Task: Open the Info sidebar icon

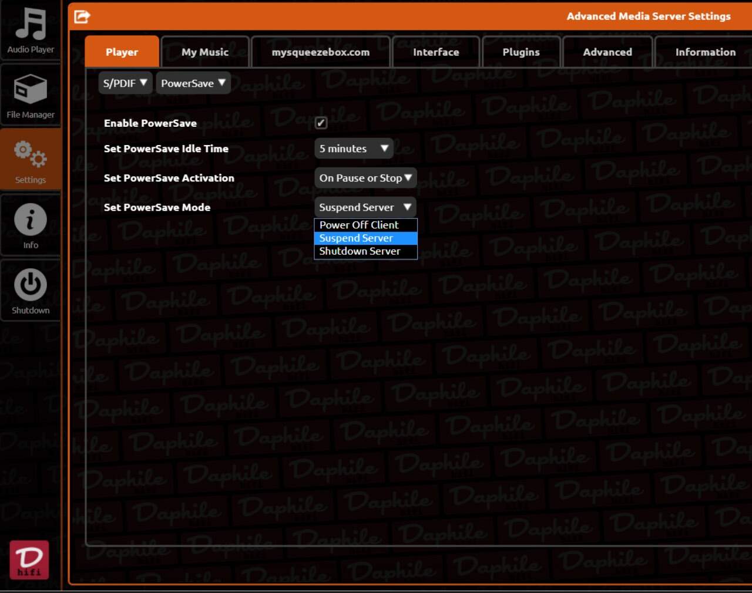Action: tap(31, 226)
